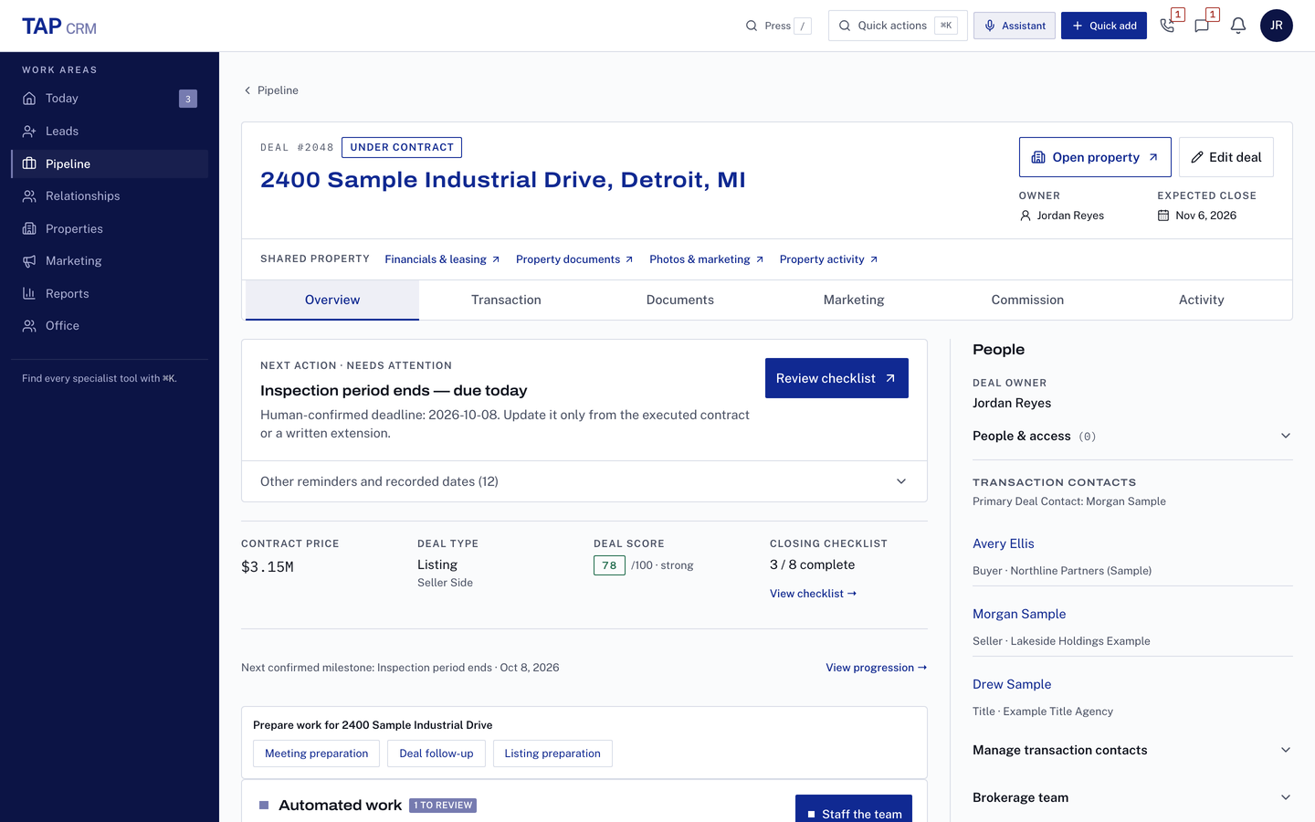Expand Other reminders and recorded dates
This screenshot has height=822, width=1315.
(x=584, y=481)
